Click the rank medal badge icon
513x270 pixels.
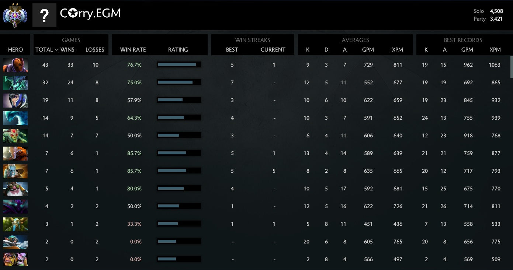tap(15, 15)
